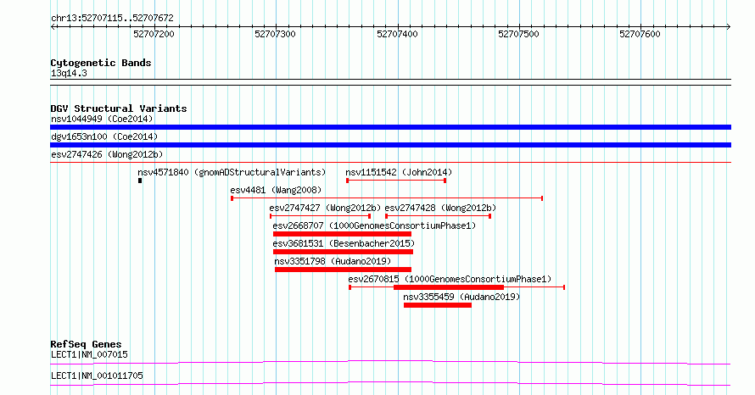Click ruler position 52707300

276,34
